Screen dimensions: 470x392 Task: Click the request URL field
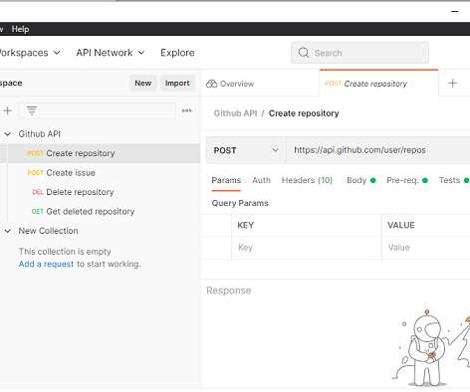(x=378, y=150)
